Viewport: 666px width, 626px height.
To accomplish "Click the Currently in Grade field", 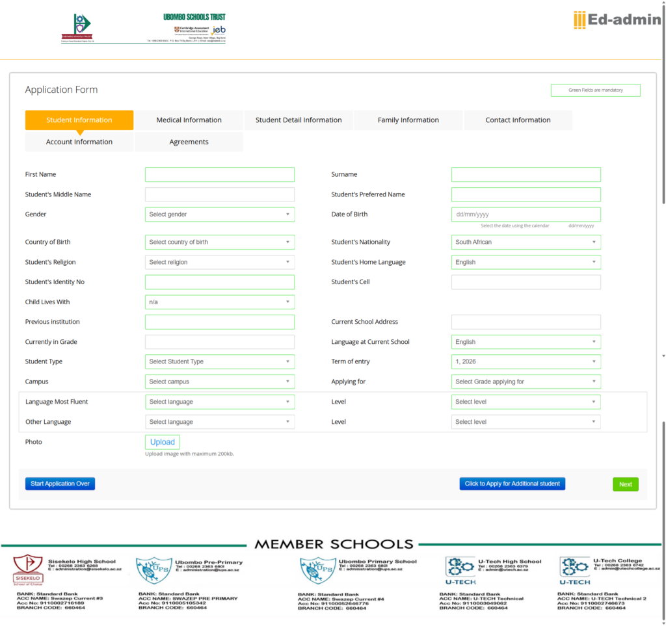I will [220, 342].
